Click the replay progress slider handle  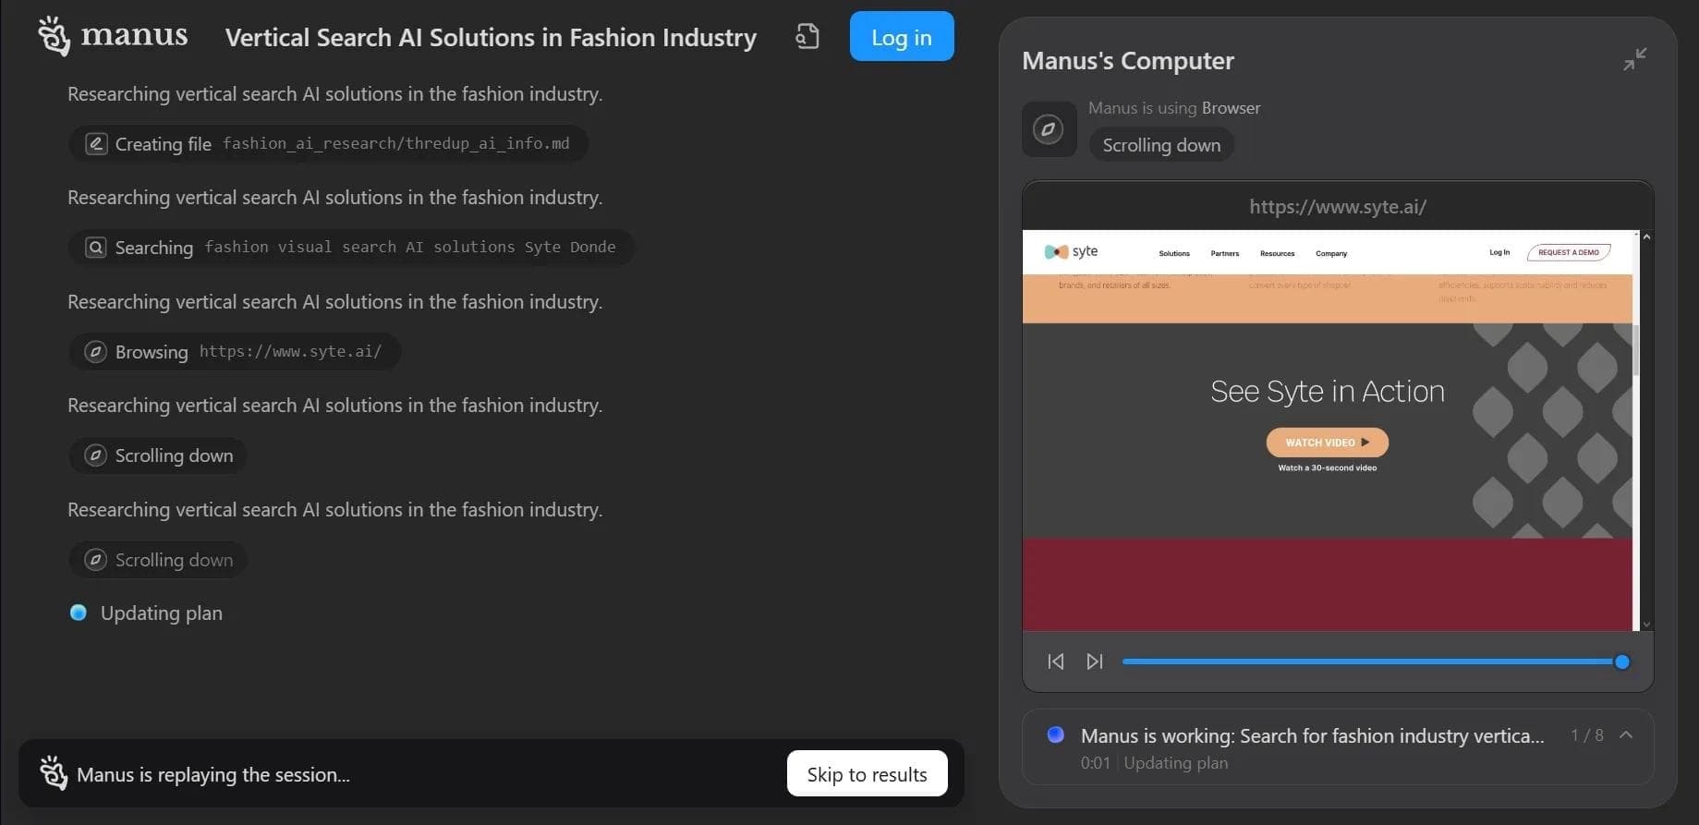tap(1621, 661)
